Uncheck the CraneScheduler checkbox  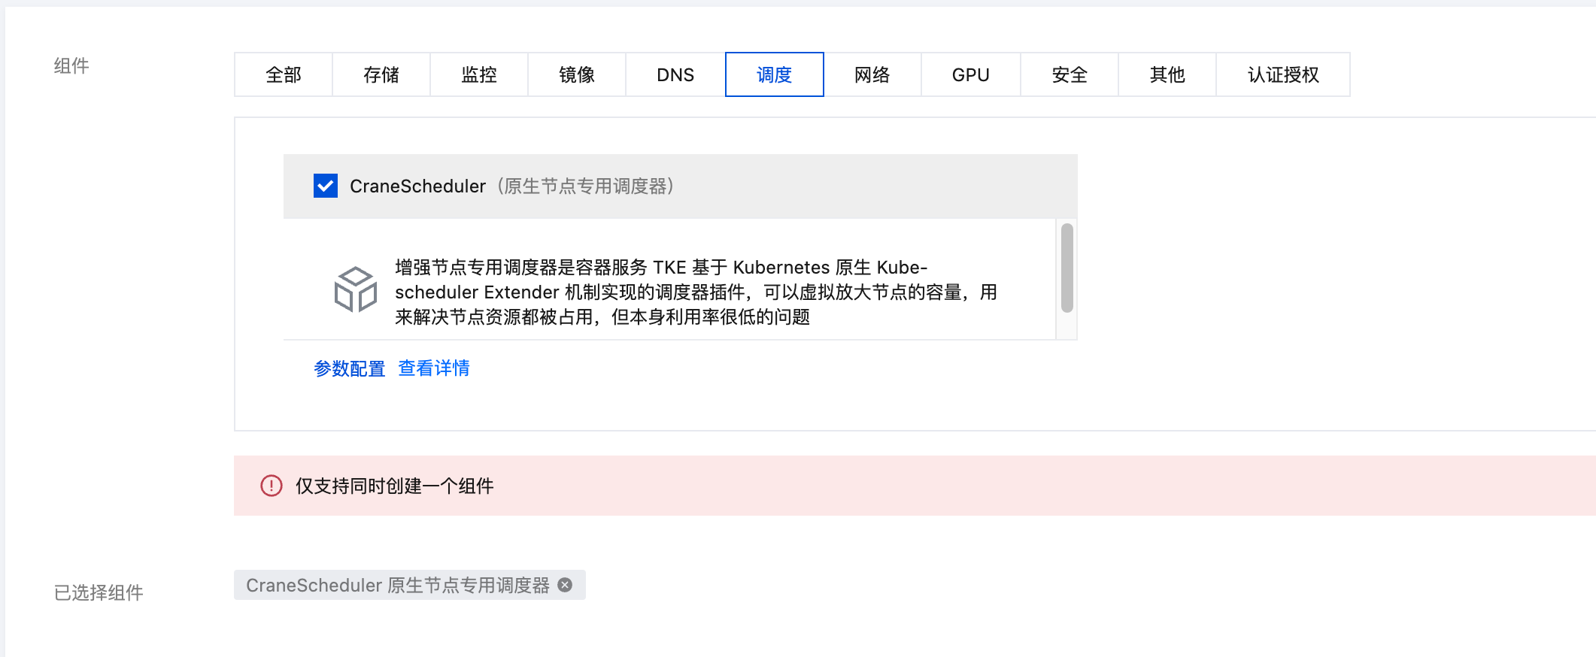tap(326, 186)
